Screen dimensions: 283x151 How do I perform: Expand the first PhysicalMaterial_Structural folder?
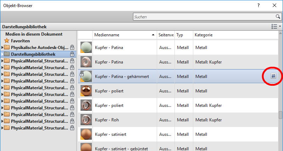(3, 61)
